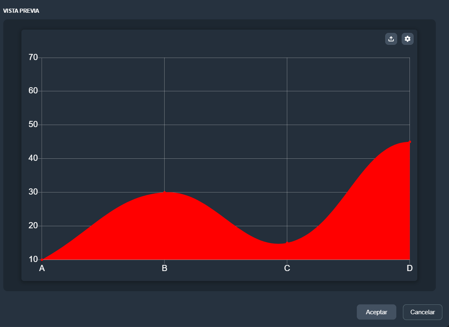This screenshot has height=327, width=449.
Task: Click the data point at C
Action: 287,243
